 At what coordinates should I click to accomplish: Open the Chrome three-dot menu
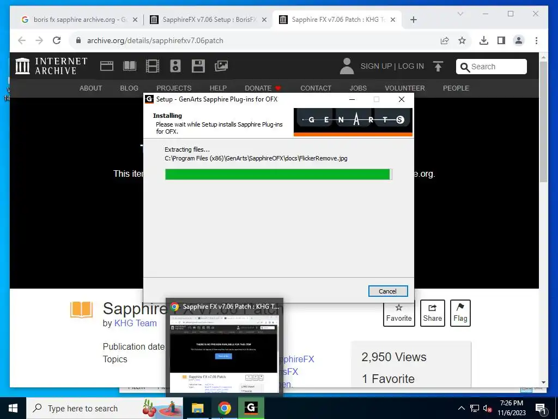pyautogui.click(x=536, y=40)
